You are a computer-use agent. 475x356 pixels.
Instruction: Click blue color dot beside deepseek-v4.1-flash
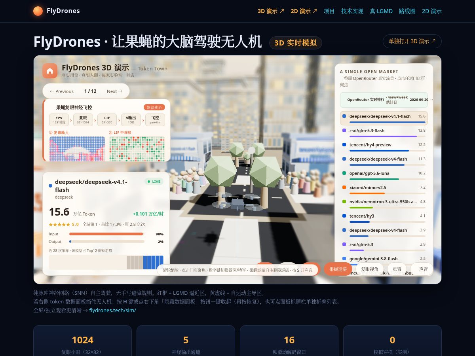(x=344, y=116)
